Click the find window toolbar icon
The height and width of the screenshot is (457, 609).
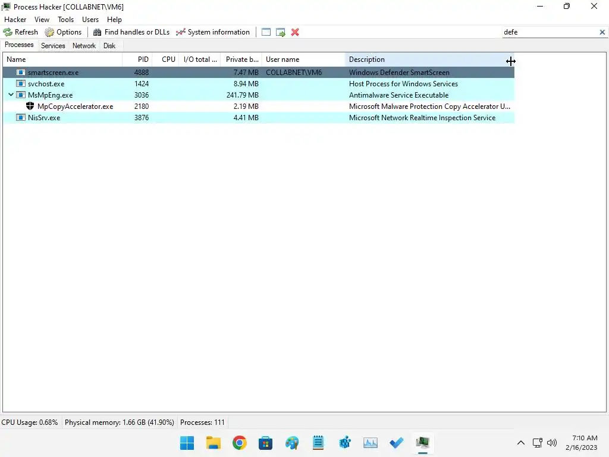(266, 32)
